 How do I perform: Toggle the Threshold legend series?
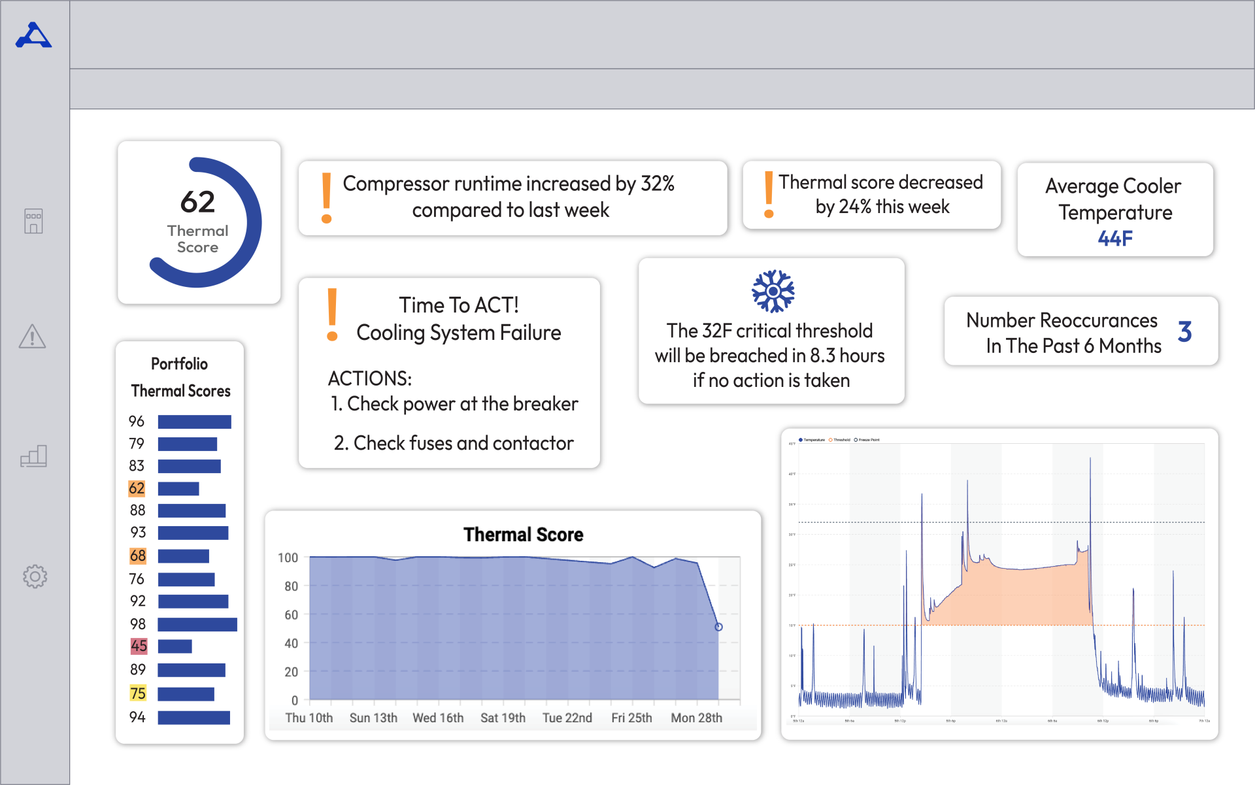pos(840,440)
